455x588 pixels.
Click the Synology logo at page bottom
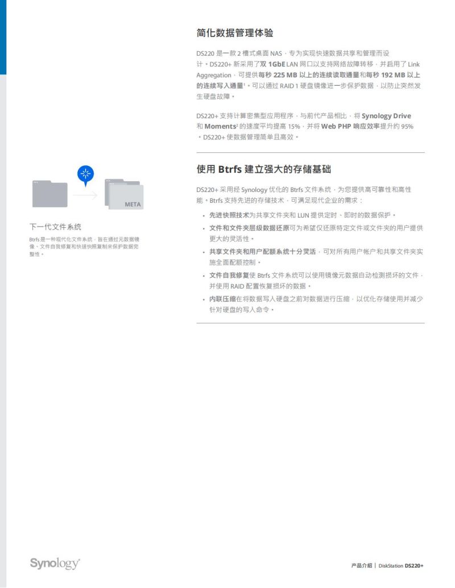coord(55,564)
